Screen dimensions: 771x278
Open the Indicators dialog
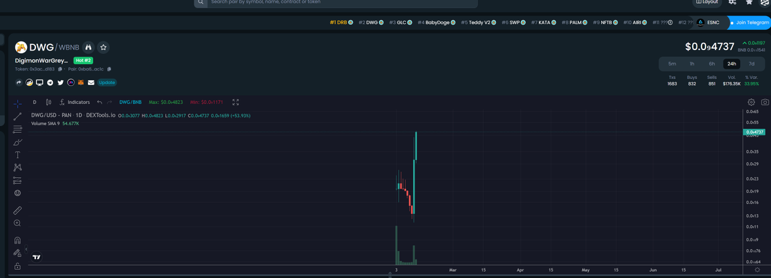[x=75, y=102]
